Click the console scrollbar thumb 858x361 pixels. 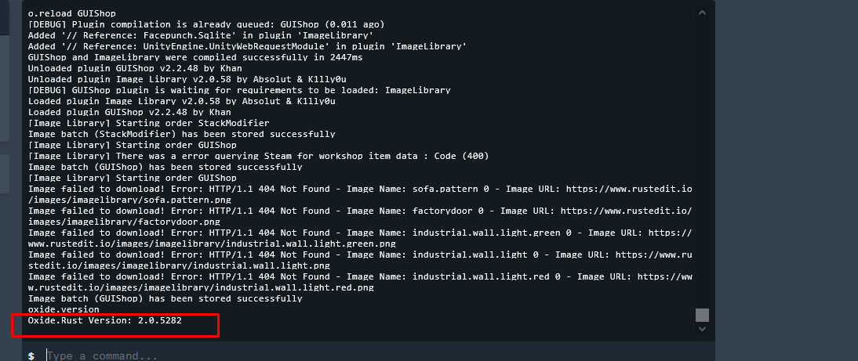[x=703, y=315]
